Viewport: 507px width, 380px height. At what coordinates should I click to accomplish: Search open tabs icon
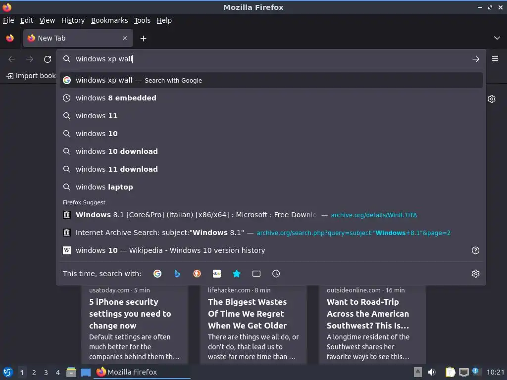(x=256, y=274)
